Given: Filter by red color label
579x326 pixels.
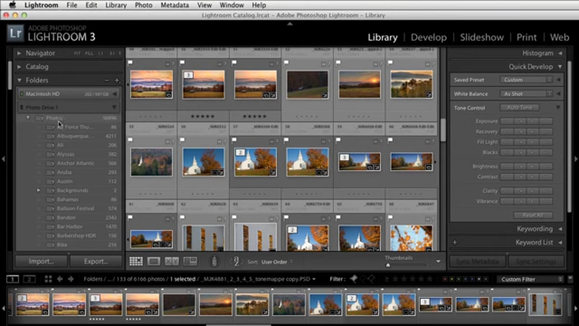Looking at the screenshot, I should tap(445, 279).
